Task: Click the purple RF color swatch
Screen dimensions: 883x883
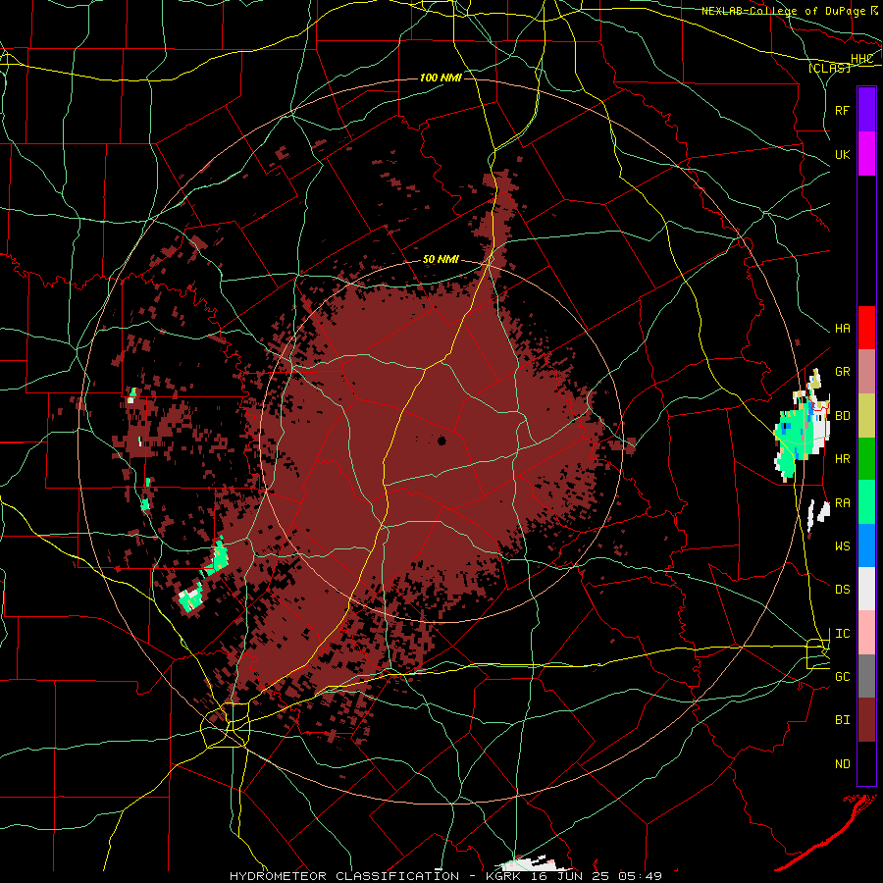Action: [x=866, y=110]
